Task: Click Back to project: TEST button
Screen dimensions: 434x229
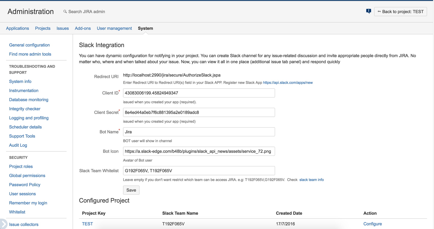Action: pos(400,11)
